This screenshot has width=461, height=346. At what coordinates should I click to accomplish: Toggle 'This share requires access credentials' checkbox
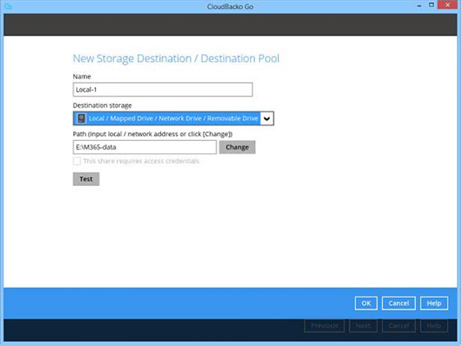pyautogui.click(x=77, y=161)
